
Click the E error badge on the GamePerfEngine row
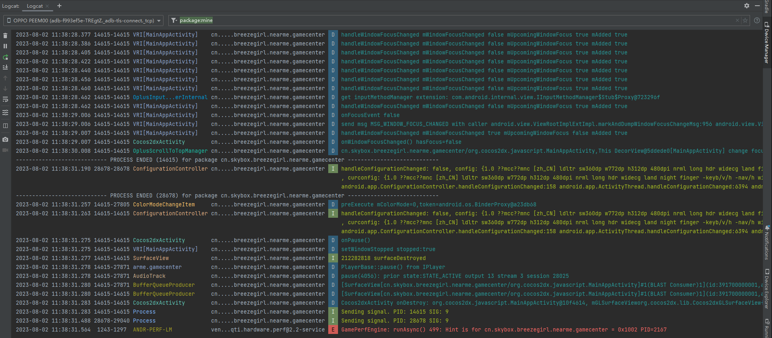click(333, 329)
